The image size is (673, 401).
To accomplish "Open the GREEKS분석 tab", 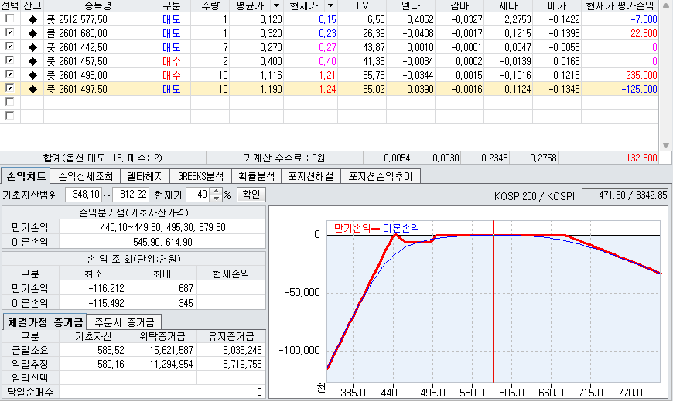I will 200,176.
